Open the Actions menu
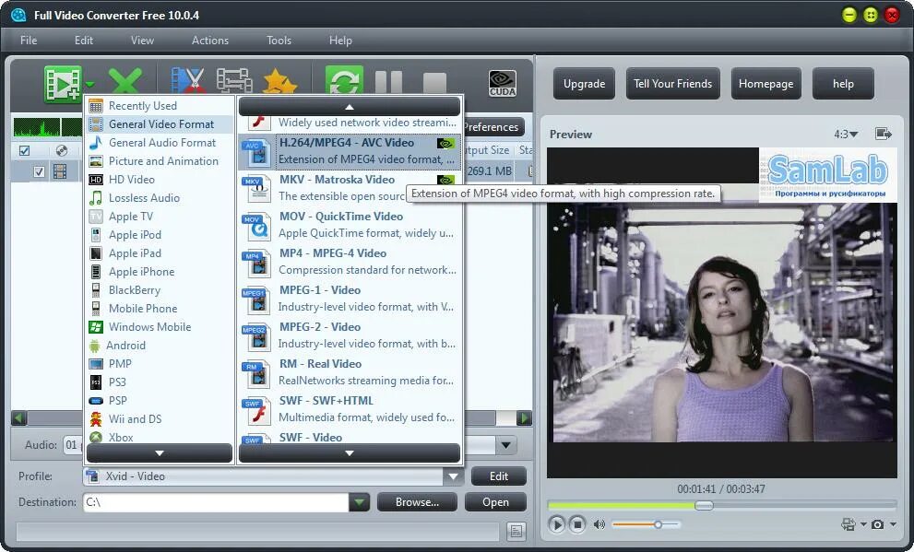The height and width of the screenshot is (552, 914). [x=210, y=41]
